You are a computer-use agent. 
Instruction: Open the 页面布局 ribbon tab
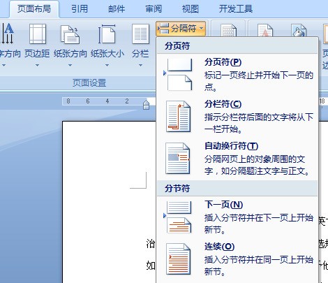pyautogui.click(x=34, y=9)
